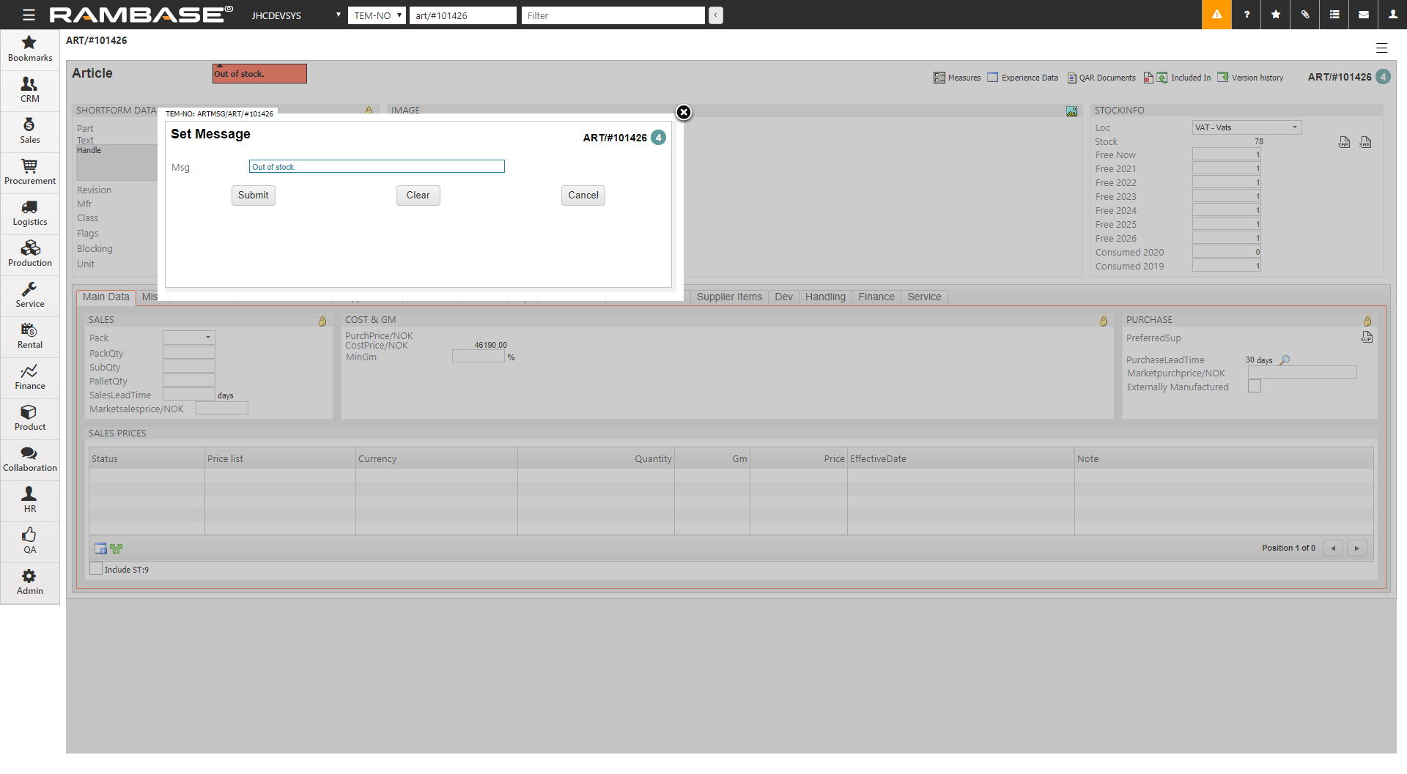Click the lock icon in SALES panel
This screenshot has width=1407, height=774.
(x=322, y=321)
